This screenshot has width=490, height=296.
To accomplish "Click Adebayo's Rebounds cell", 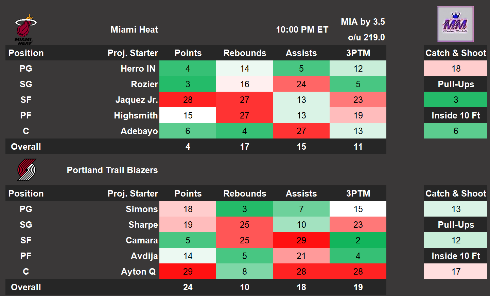I will tap(245, 131).
